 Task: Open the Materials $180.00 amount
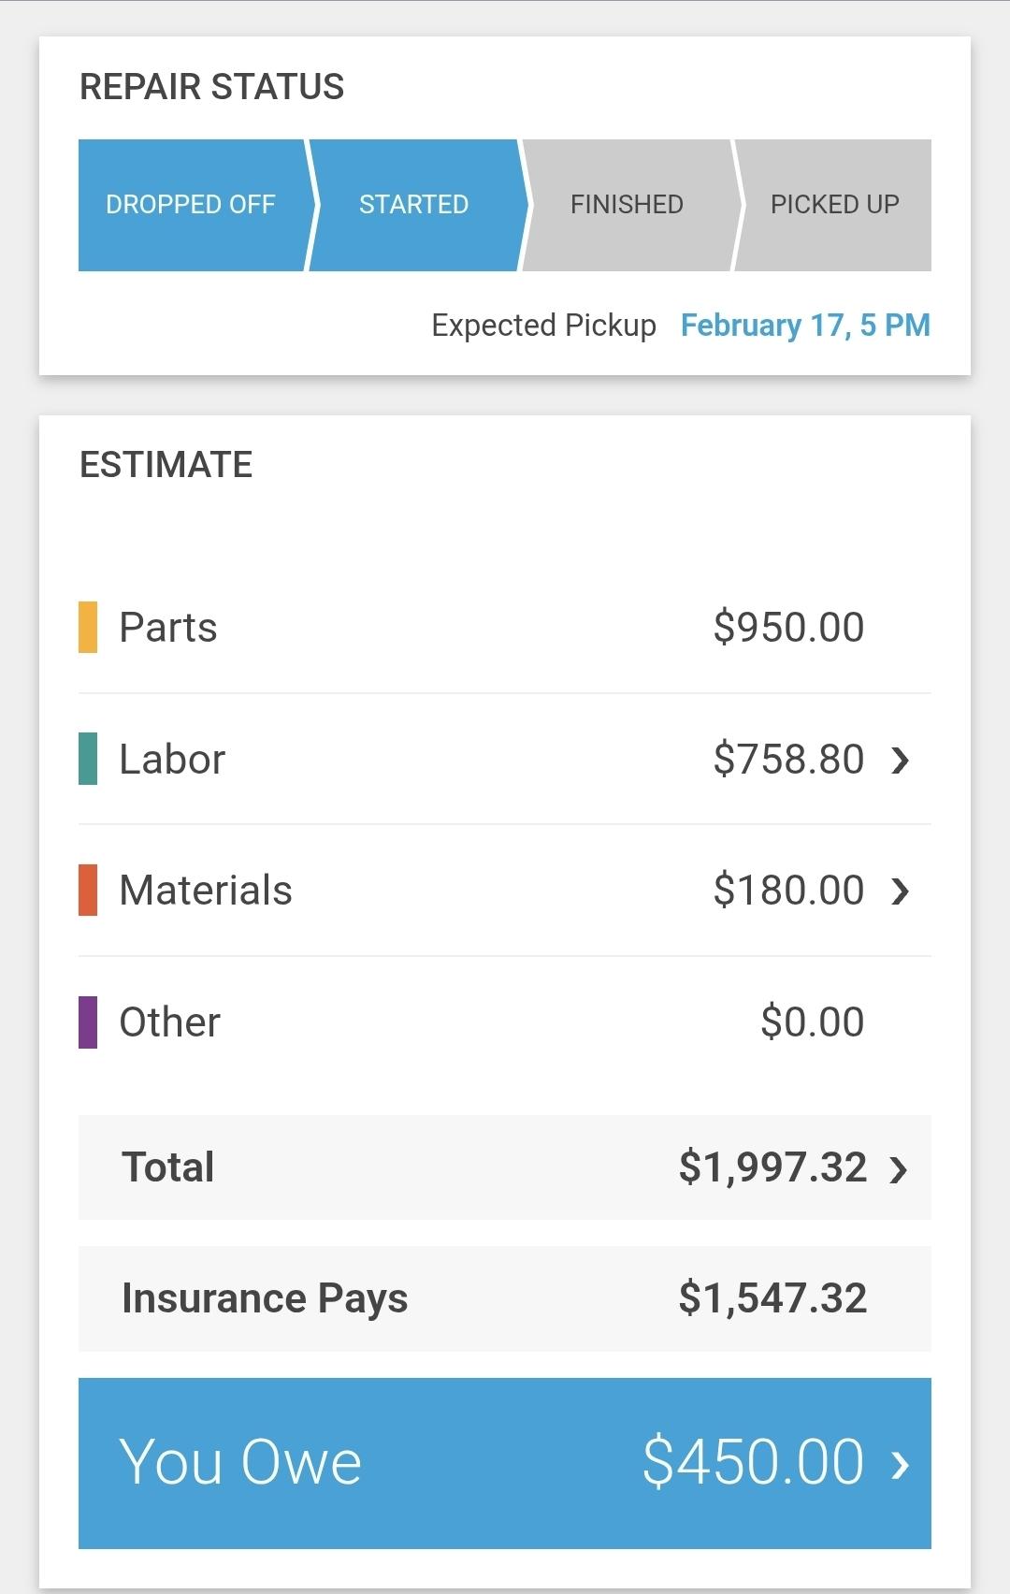(788, 890)
